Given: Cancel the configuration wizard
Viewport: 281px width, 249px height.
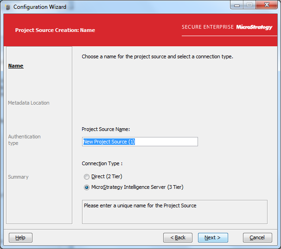Looking at the screenshot, I should tap(257, 237).
